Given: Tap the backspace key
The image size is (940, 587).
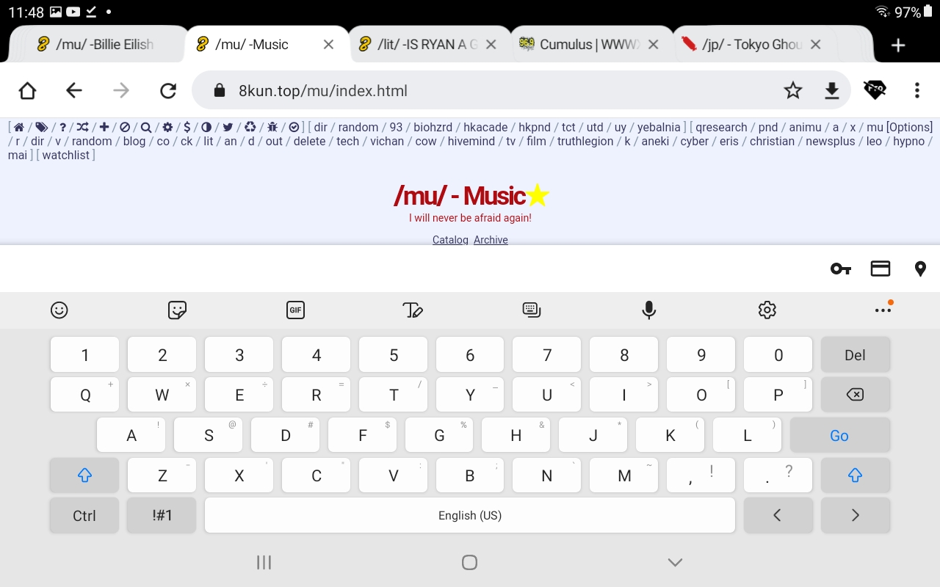Looking at the screenshot, I should coord(855,395).
